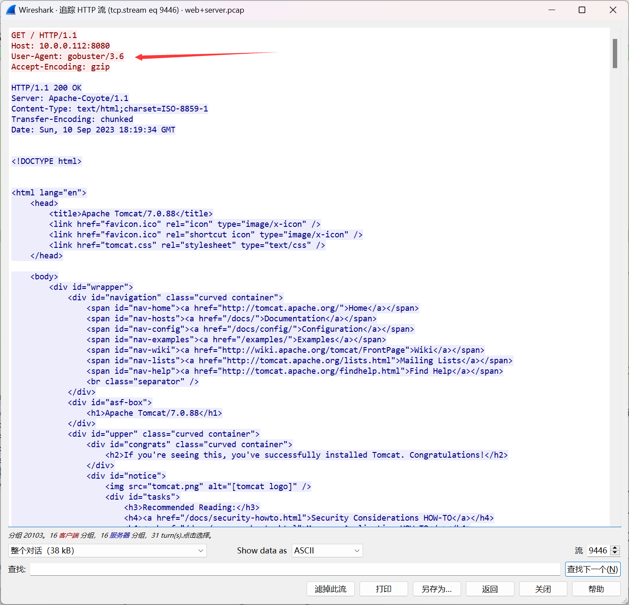Click the 'Server: Apache-Coyote/1.1' line
This screenshot has height=605, width=629.
click(70, 98)
